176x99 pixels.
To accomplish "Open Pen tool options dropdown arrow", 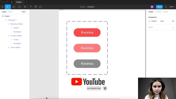I will coord(27,7).
